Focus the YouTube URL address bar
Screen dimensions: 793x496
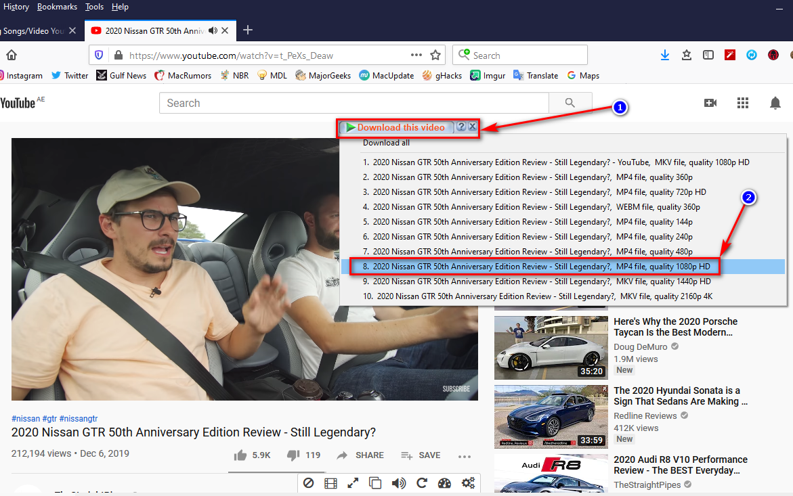click(268, 55)
